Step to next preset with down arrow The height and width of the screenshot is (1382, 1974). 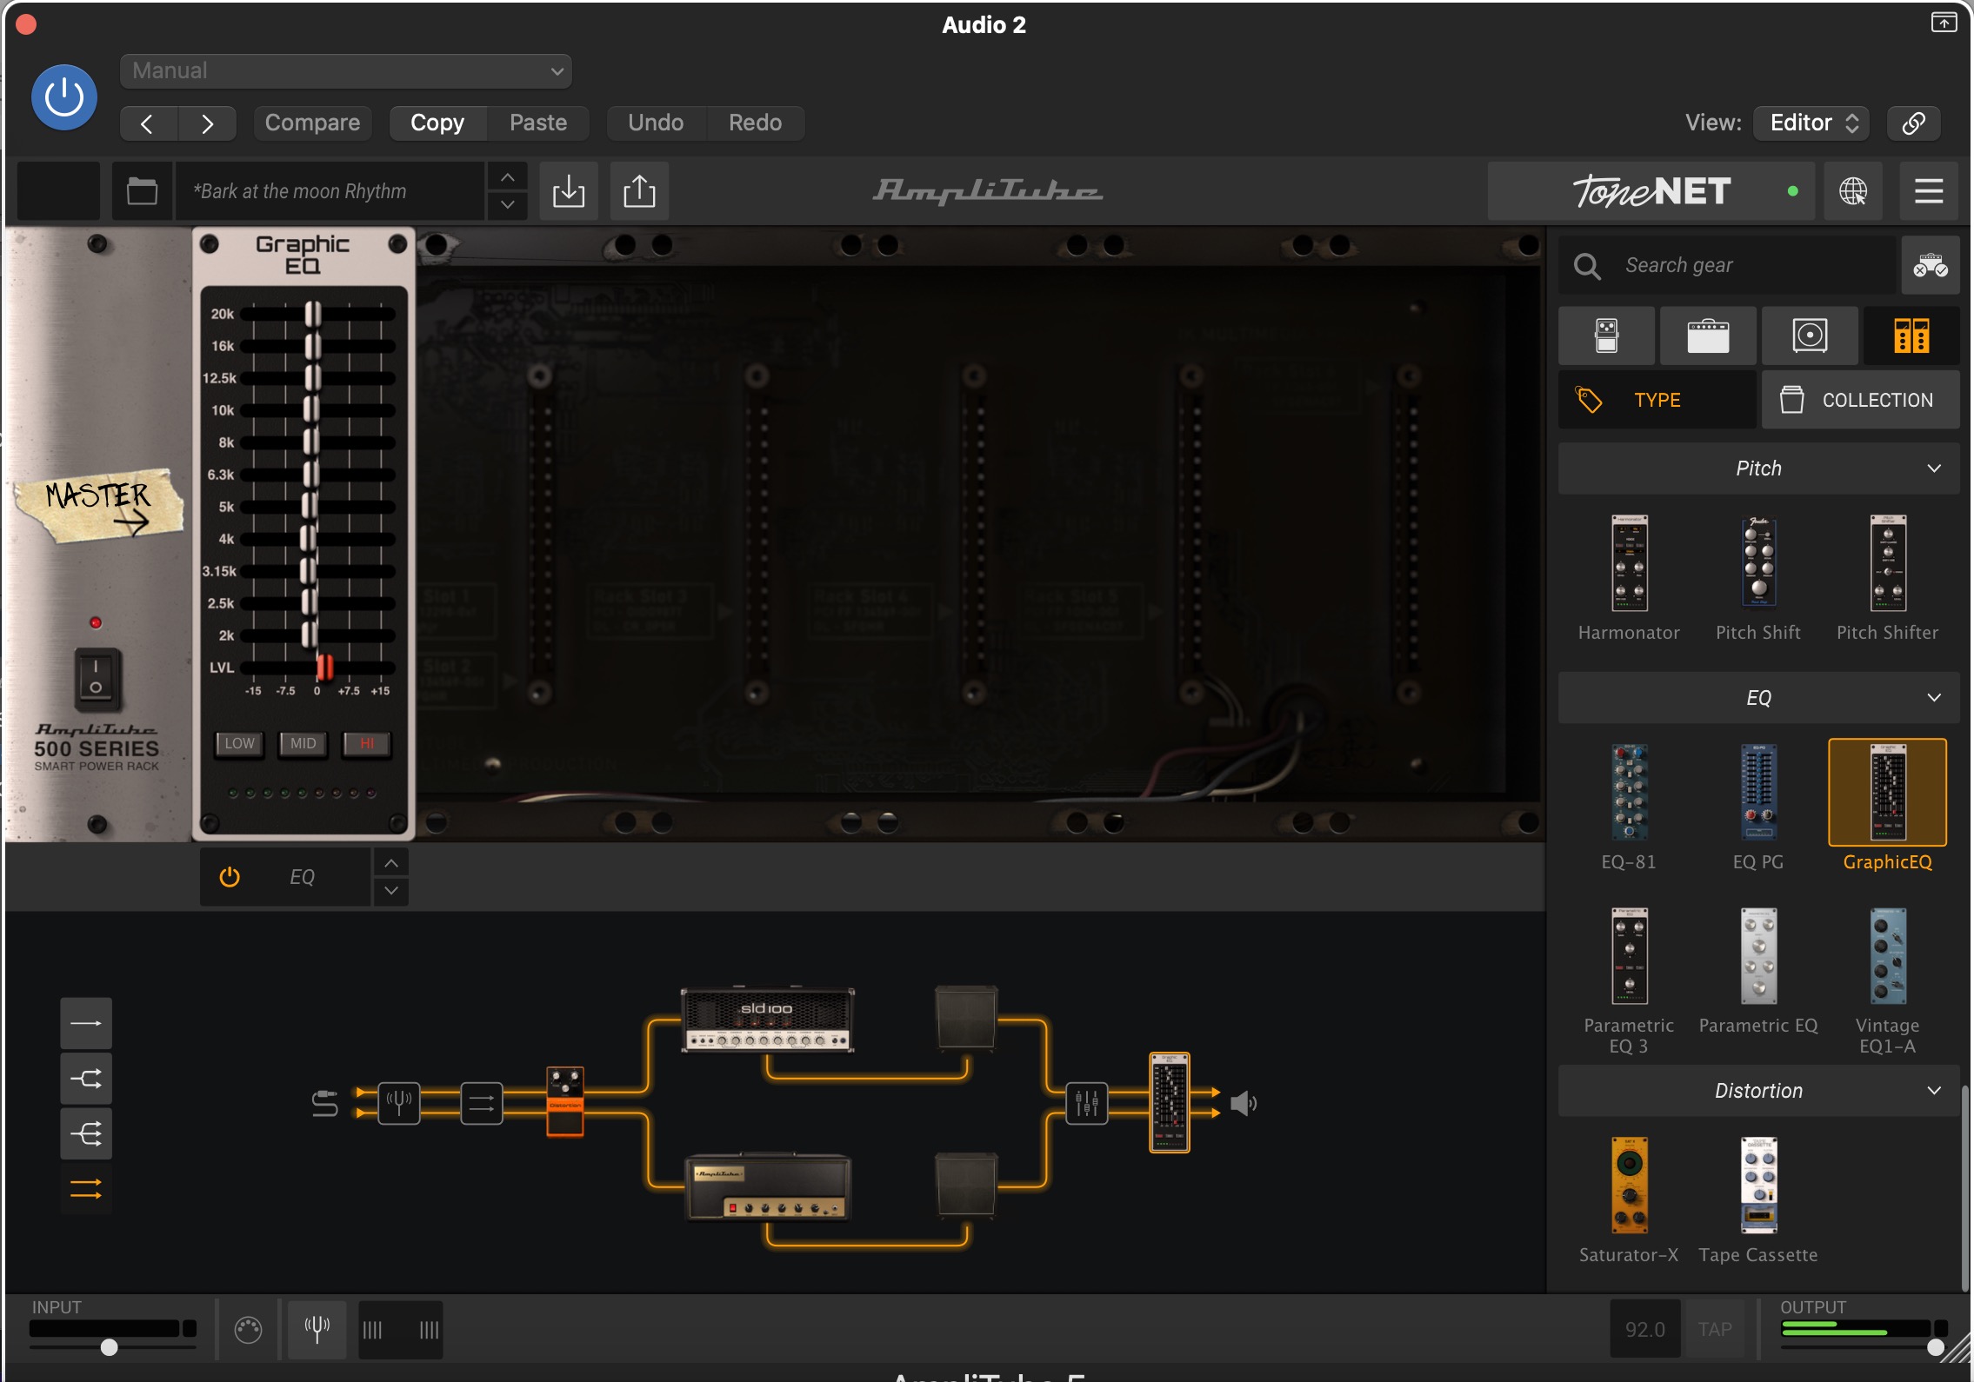(x=508, y=205)
